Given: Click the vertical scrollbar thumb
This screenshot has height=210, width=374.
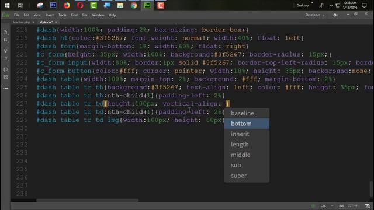Looking at the screenshot, I should coord(371,189).
